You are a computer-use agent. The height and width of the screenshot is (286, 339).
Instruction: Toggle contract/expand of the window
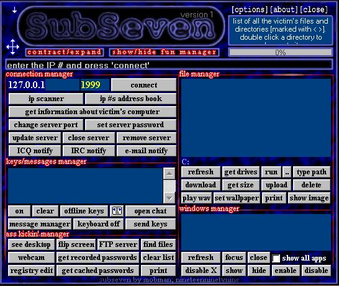click(65, 52)
